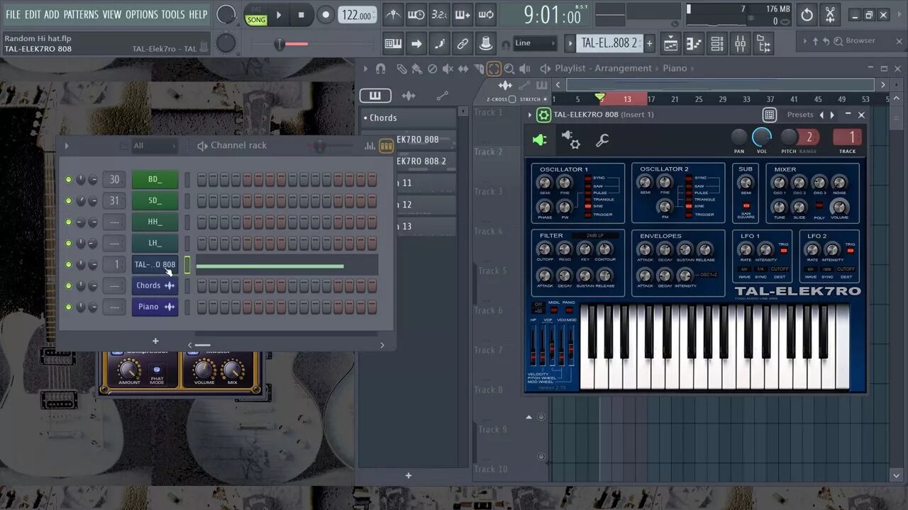Open the EDIT menu
The height and width of the screenshot is (510, 908).
tap(33, 14)
